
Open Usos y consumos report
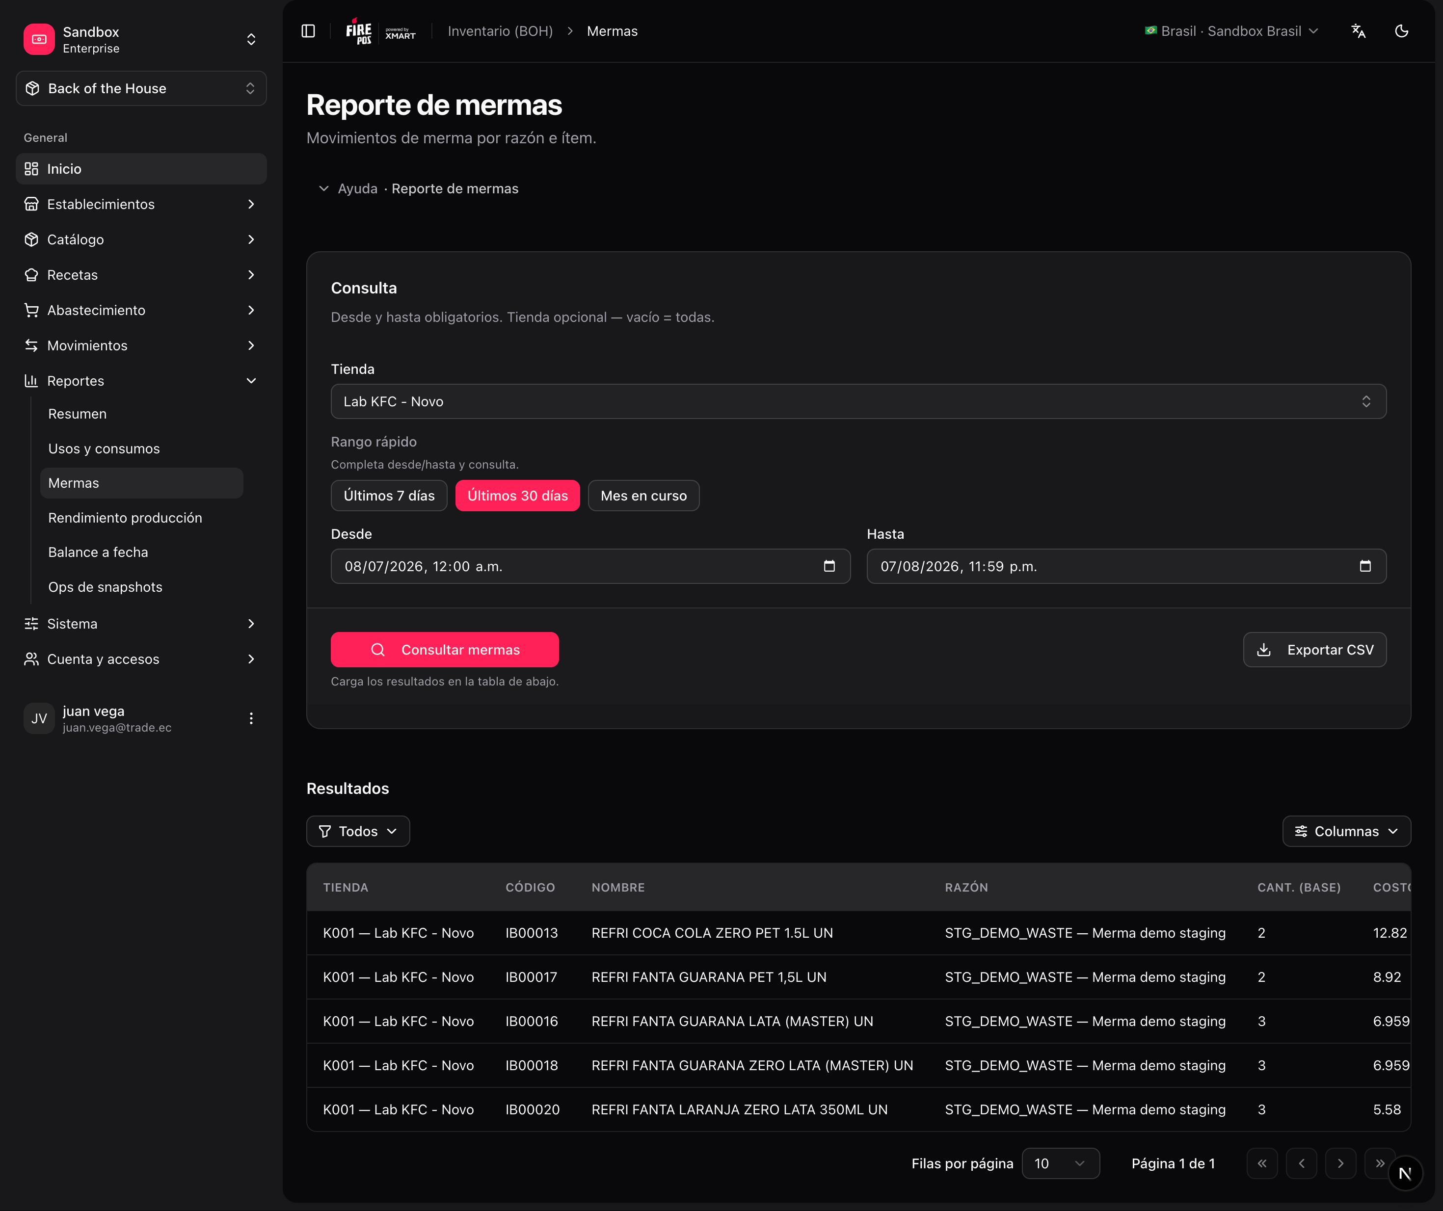pyautogui.click(x=104, y=448)
